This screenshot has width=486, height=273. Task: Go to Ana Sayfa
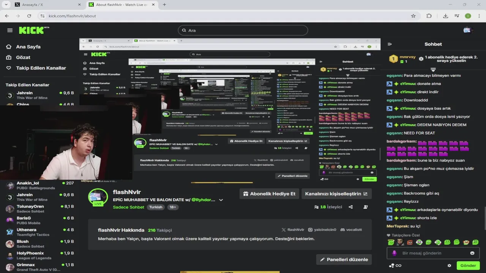(23, 47)
